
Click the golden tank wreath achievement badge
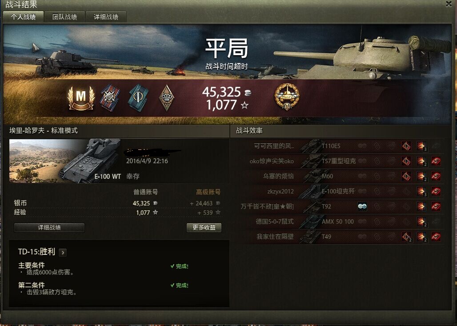coord(287,97)
